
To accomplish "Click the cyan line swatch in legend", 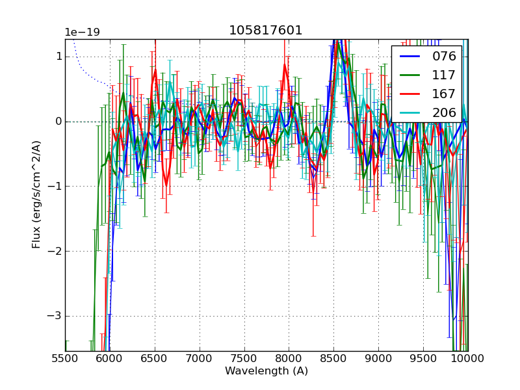I will tap(409, 112).
